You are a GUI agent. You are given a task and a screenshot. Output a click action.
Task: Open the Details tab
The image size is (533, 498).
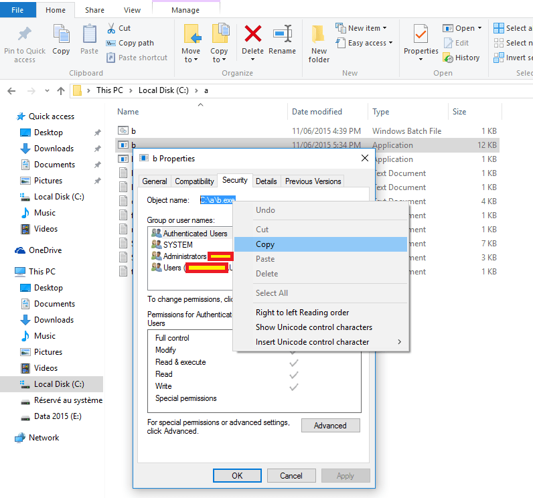(x=266, y=181)
